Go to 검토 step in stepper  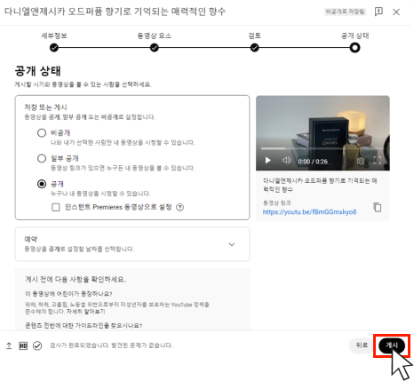pyautogui.click(x=254, y=48)
